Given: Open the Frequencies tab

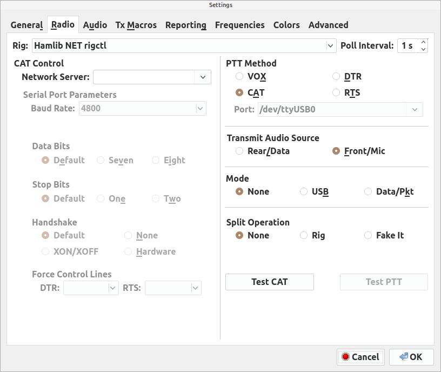Looking at the screenshot, I should 239,25.
